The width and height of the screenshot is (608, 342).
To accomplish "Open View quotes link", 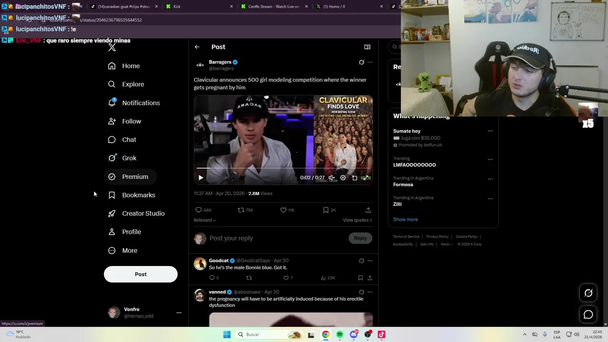I will click(x=357, y=220).
